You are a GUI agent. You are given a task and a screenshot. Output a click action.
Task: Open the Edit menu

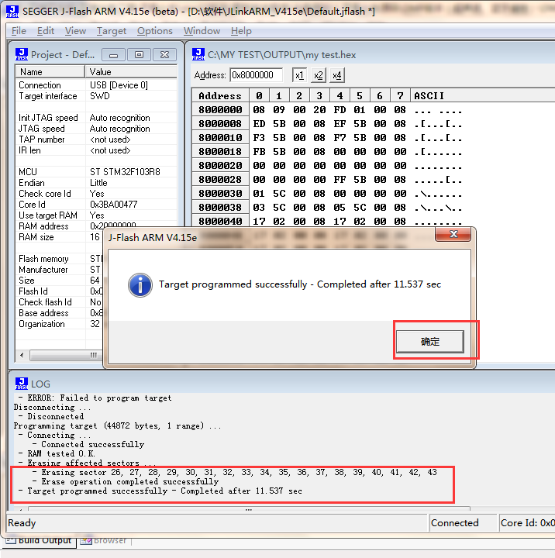click(46, 31)
